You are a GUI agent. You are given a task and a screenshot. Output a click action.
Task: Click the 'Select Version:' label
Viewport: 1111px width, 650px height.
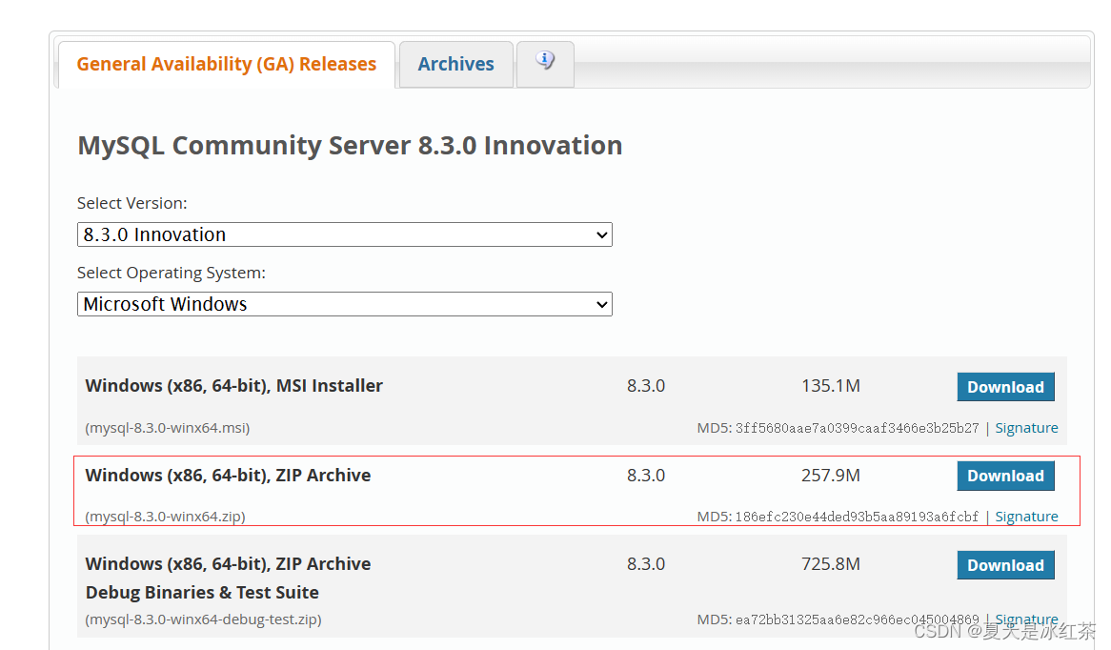click(x=131, y=203)
